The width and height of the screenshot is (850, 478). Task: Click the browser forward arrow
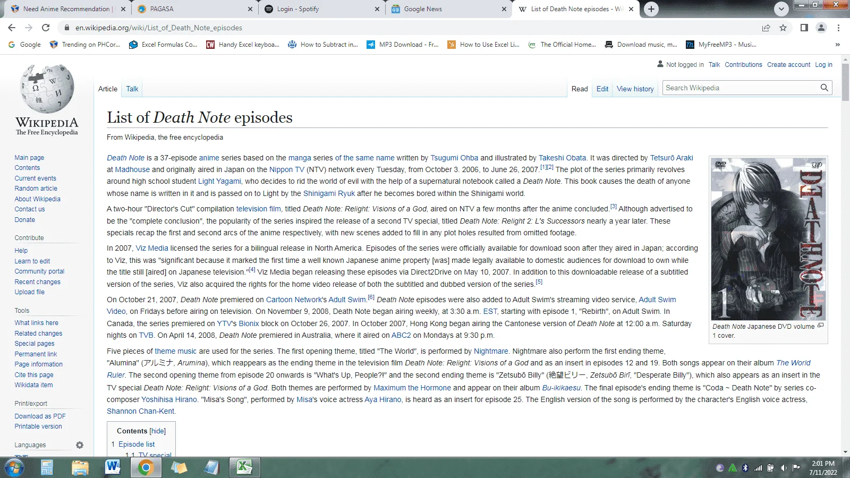pyautogui.click(x=29, y=28)
